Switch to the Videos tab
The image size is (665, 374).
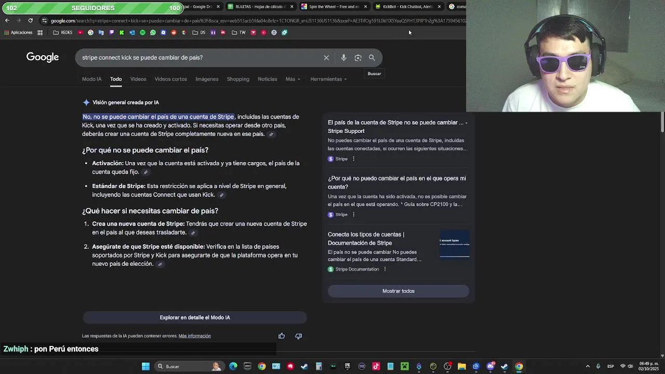(x=138, y=79)
